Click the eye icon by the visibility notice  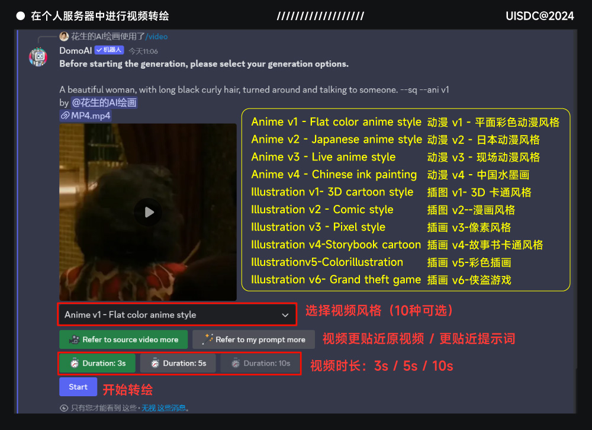[x=64, y=408]
